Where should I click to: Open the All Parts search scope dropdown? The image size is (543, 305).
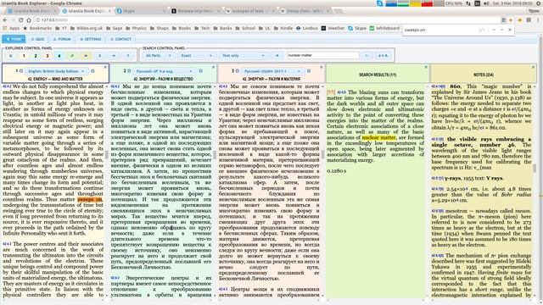coord(159,56)
